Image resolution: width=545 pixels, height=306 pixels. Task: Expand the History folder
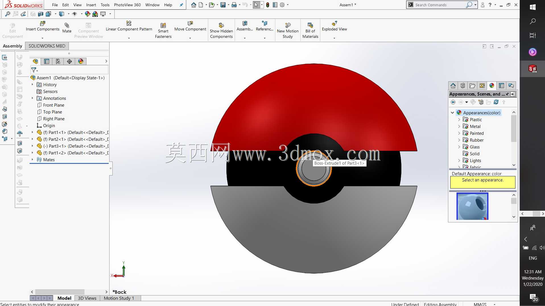(32, 84)
